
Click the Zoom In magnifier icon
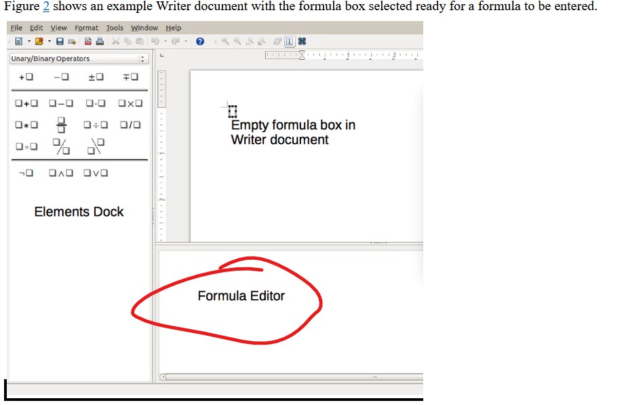pyautogui.click(x=225, y=41)
